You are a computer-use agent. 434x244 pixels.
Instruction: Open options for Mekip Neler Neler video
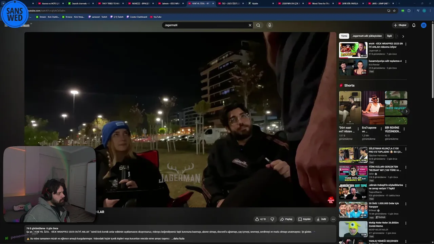click(406, 223)
